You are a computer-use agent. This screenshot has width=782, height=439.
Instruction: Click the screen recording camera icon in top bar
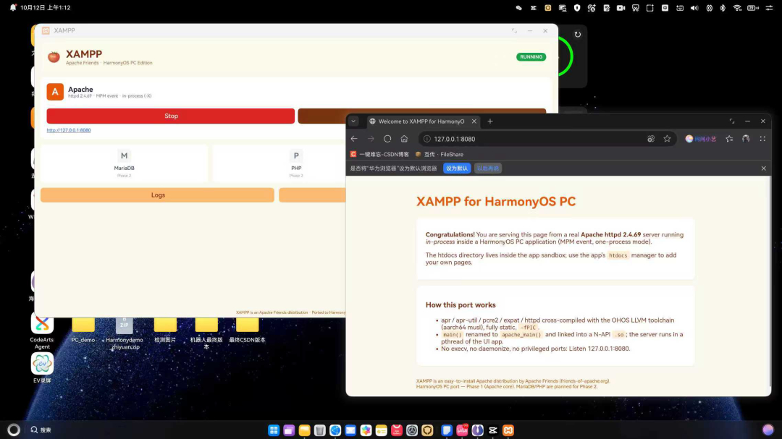(x=621, y=8)
